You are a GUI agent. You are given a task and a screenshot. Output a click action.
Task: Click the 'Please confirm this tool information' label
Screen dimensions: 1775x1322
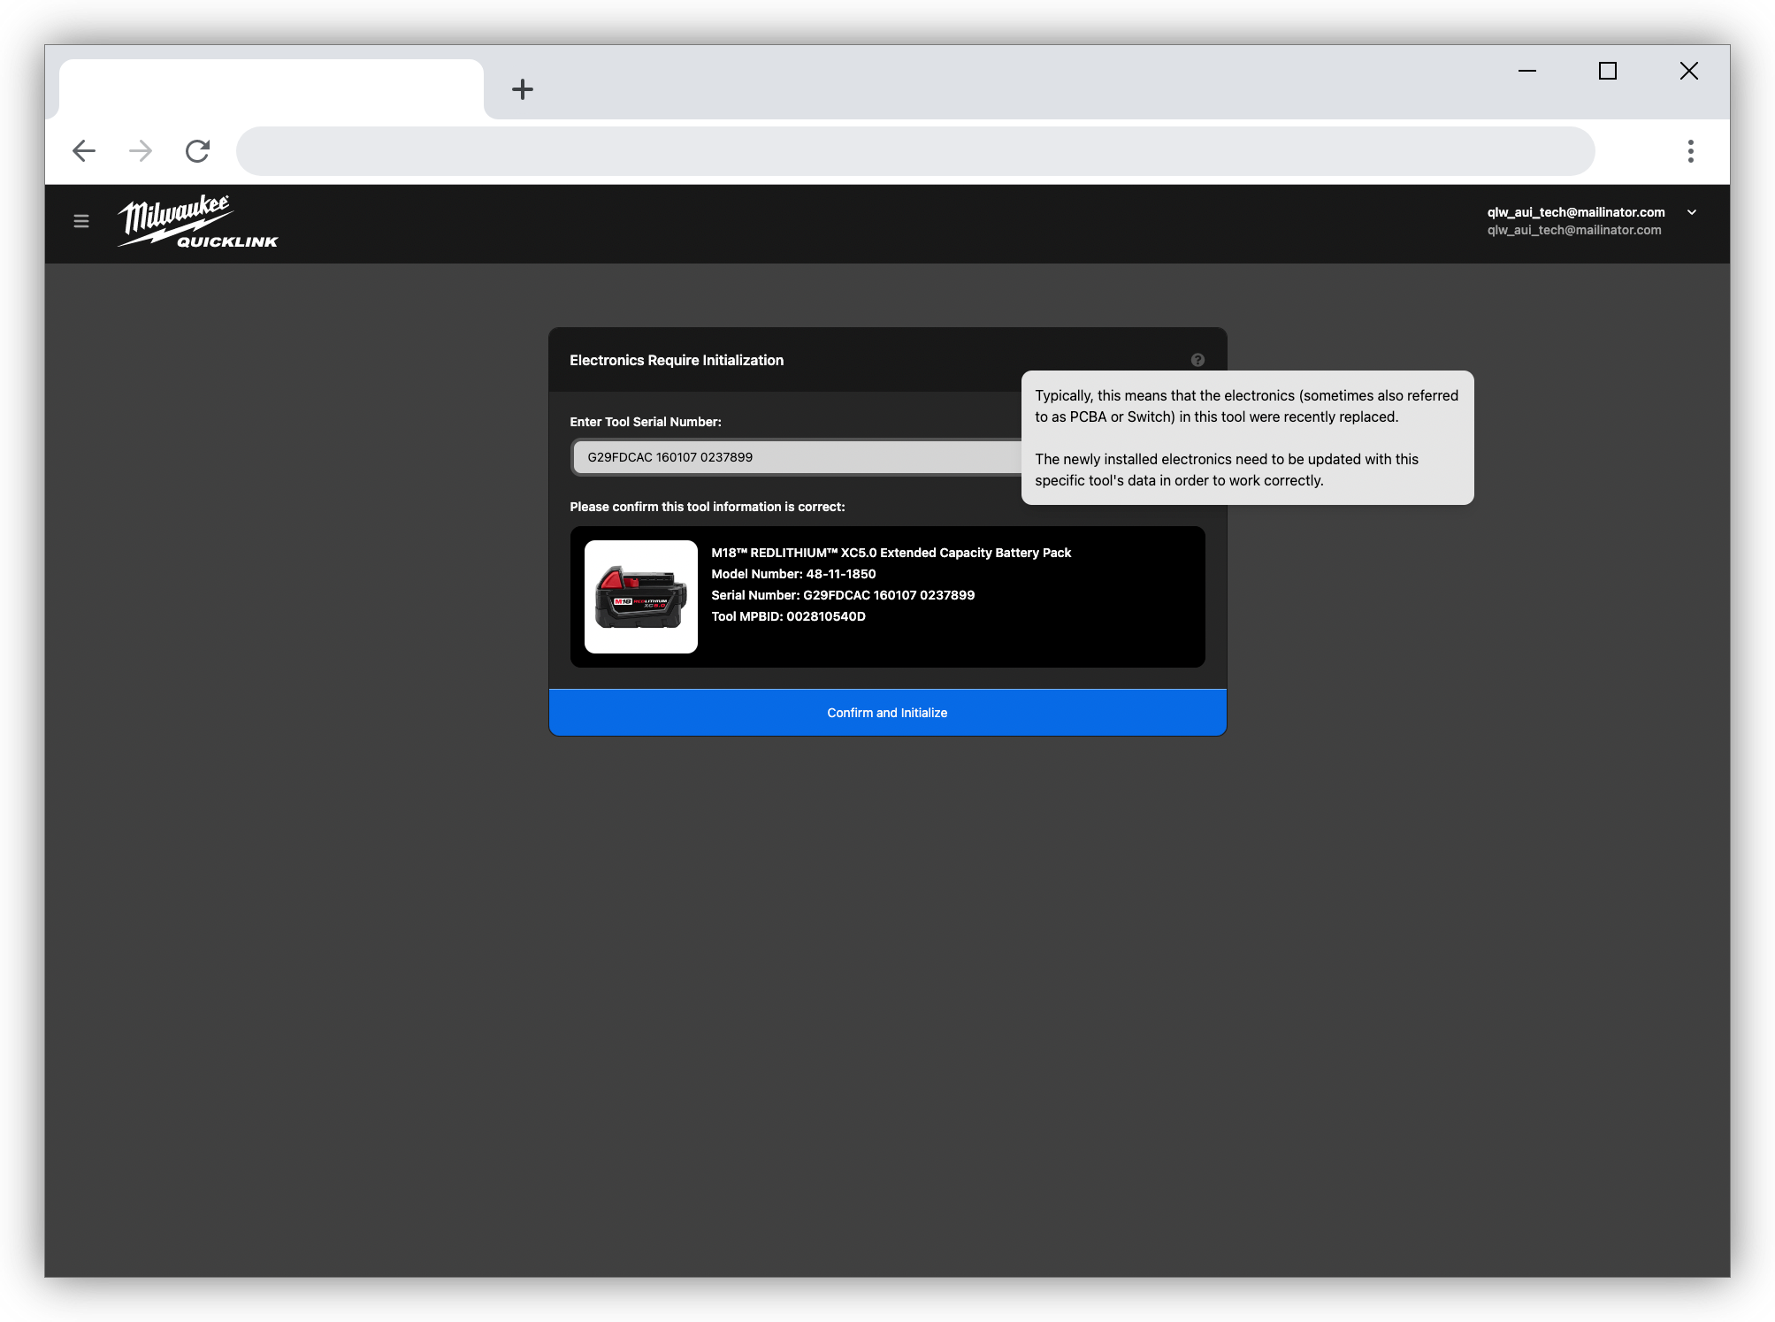pos(708,507)
